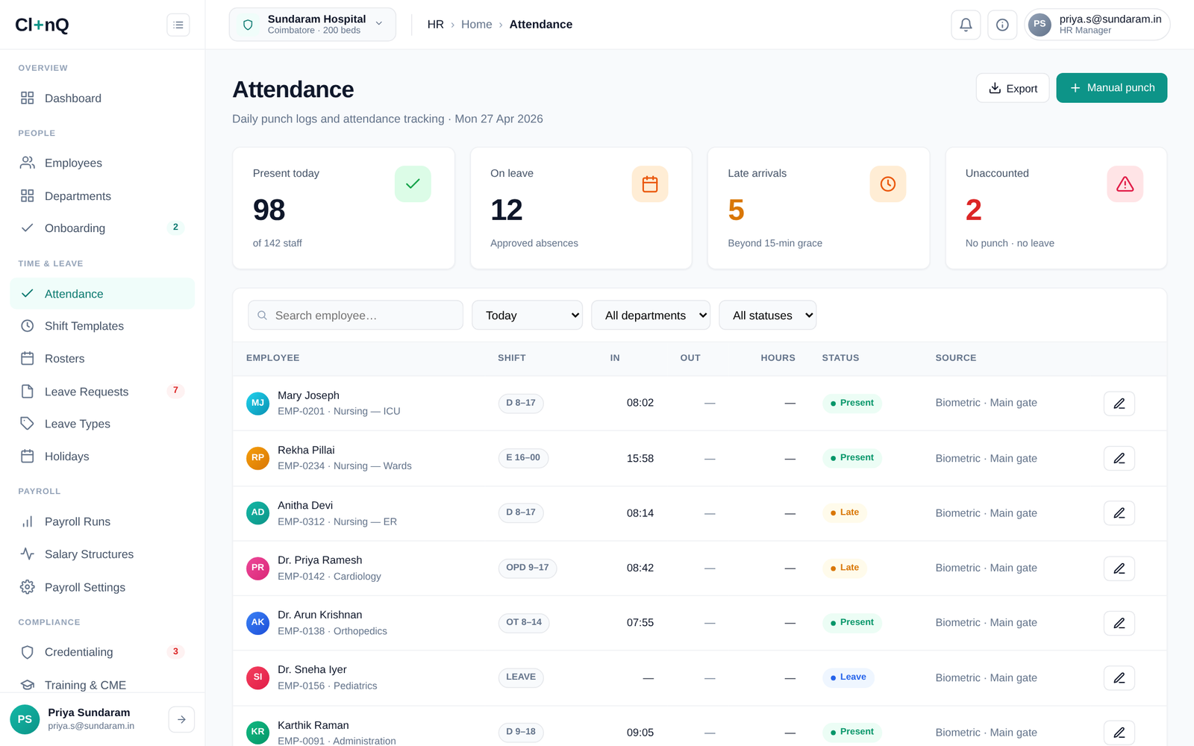This screenshot has width=1194, height=746.
Task: Click the Leave status badge for Dr. Sneha Iyer
Action: [x=848, y=677]
